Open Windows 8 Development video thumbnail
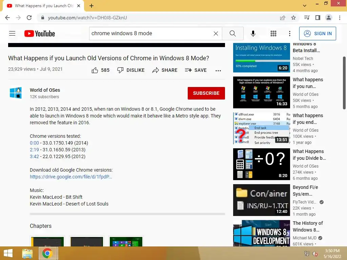The width and height of the screenshot is (347, 260). coord(261,233)
